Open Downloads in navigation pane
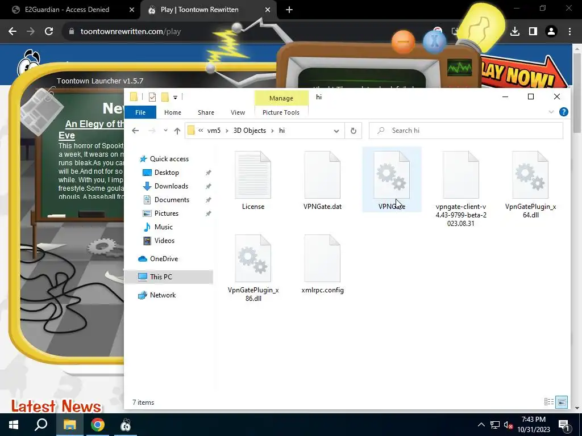 click(171, 186)
